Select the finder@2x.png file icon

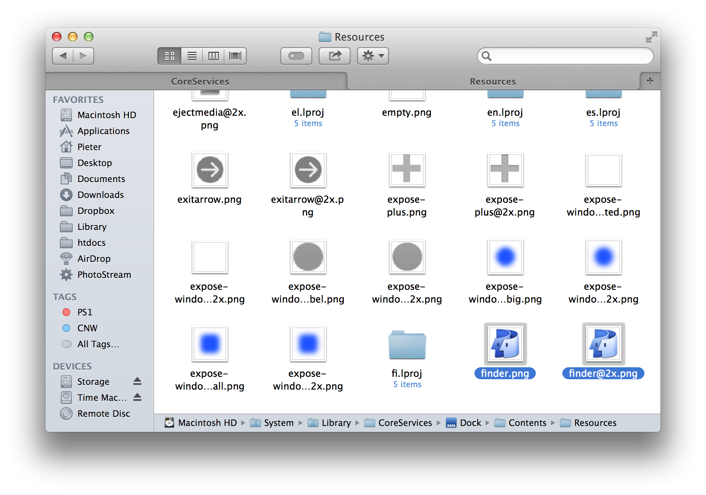click(603, 344)
